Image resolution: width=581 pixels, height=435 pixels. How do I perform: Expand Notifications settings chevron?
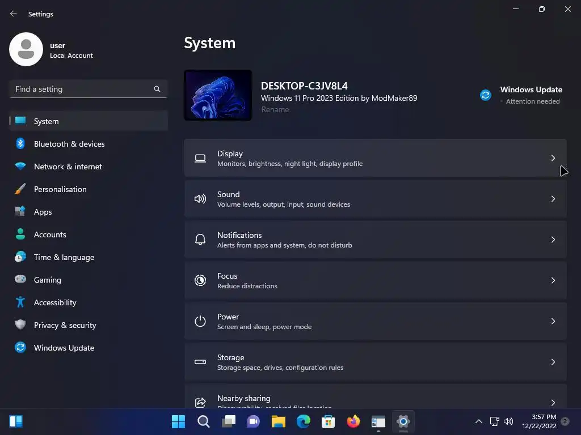553,240
